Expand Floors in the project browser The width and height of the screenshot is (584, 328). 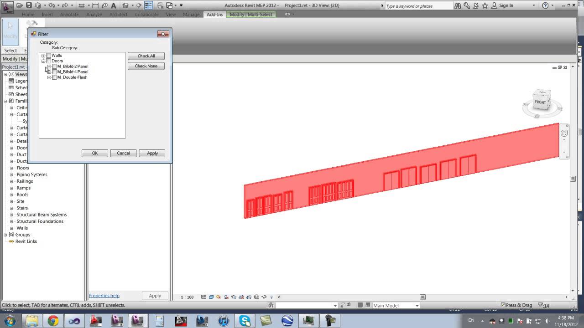coord(11,168)
